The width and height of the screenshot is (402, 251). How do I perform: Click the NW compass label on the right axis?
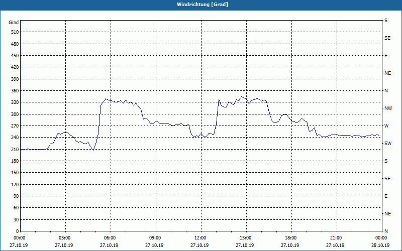388,108
